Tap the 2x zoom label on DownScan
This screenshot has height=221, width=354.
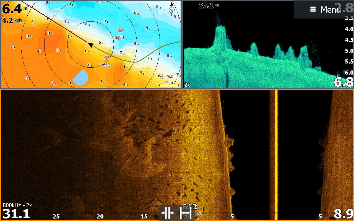187,85
